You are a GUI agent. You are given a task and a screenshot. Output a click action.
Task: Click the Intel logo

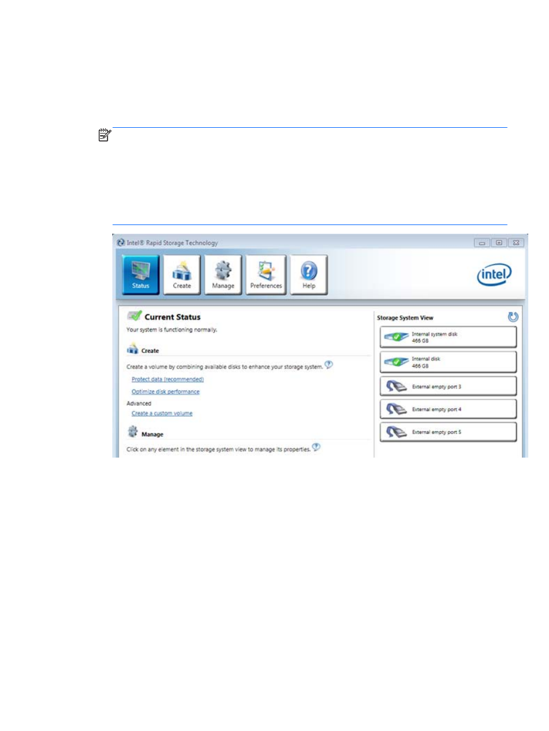pos(494,275)
